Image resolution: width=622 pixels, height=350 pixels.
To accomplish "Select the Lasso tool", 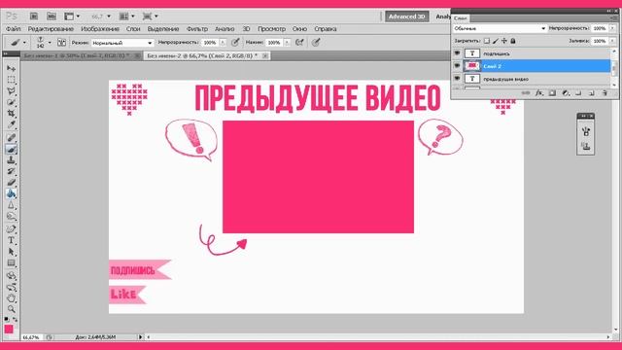I will point(11,90).
